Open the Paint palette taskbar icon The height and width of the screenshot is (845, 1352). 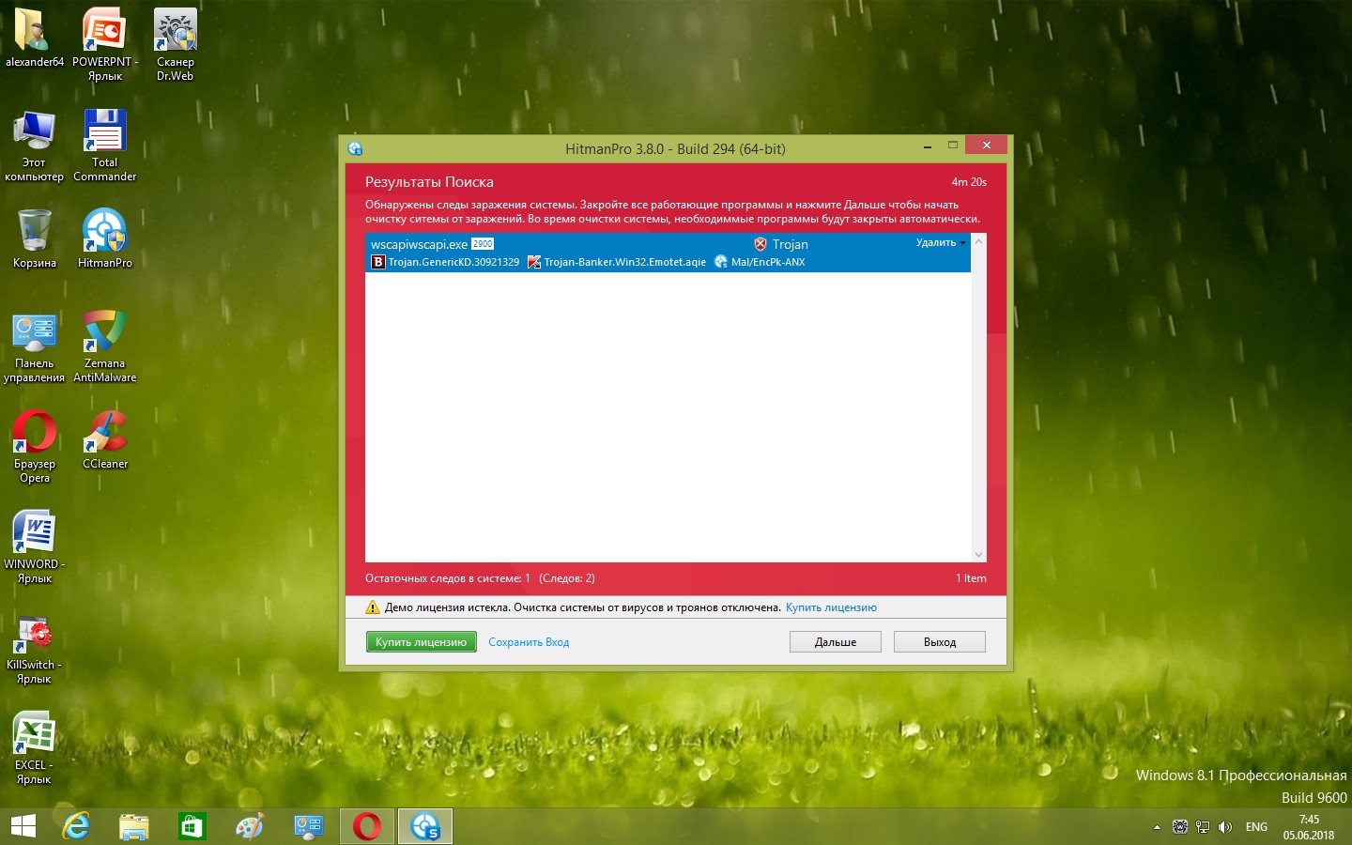(x=250, y=826)
